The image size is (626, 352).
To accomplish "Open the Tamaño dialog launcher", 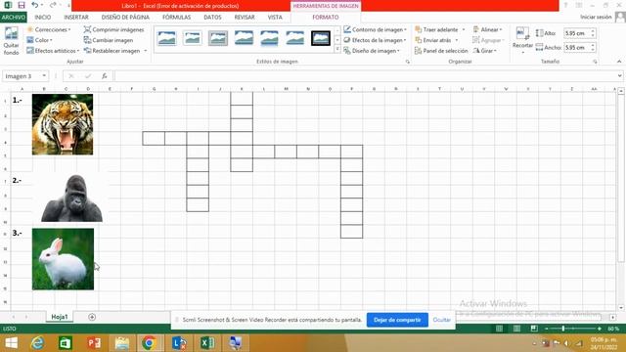I will click(x=595, y=62).
